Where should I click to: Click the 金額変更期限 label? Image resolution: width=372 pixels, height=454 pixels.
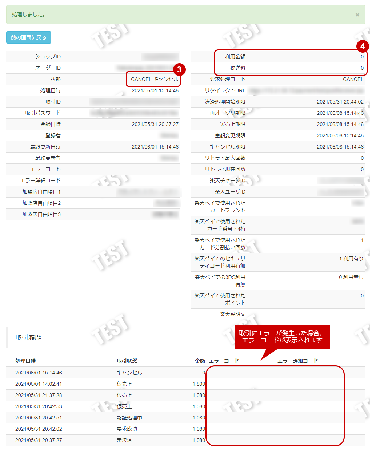tap(230, 135)
